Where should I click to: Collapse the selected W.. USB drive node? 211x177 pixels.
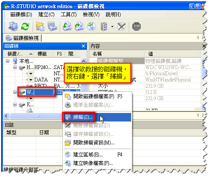pyautogui.click(x=15, y=92)
